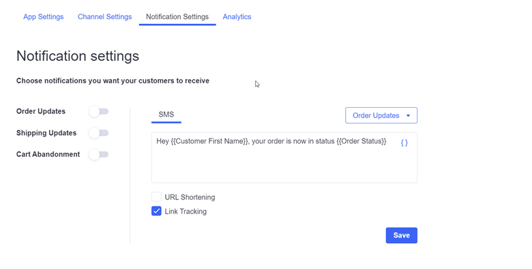Select the SMS tab
The height and width of the screenshot is (269, 532).
pos(166,115)
